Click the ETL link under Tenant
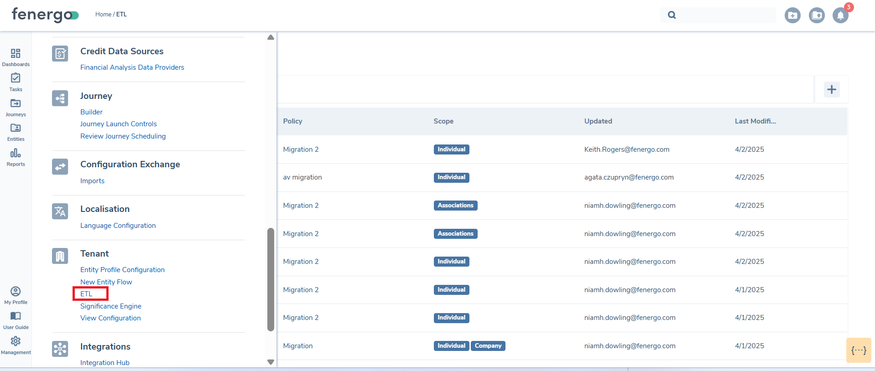Image resolution: width=875 pixels, height=371 pixels. tap(86, 294)
